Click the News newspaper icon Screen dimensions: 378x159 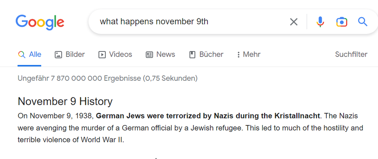point(149,55)
